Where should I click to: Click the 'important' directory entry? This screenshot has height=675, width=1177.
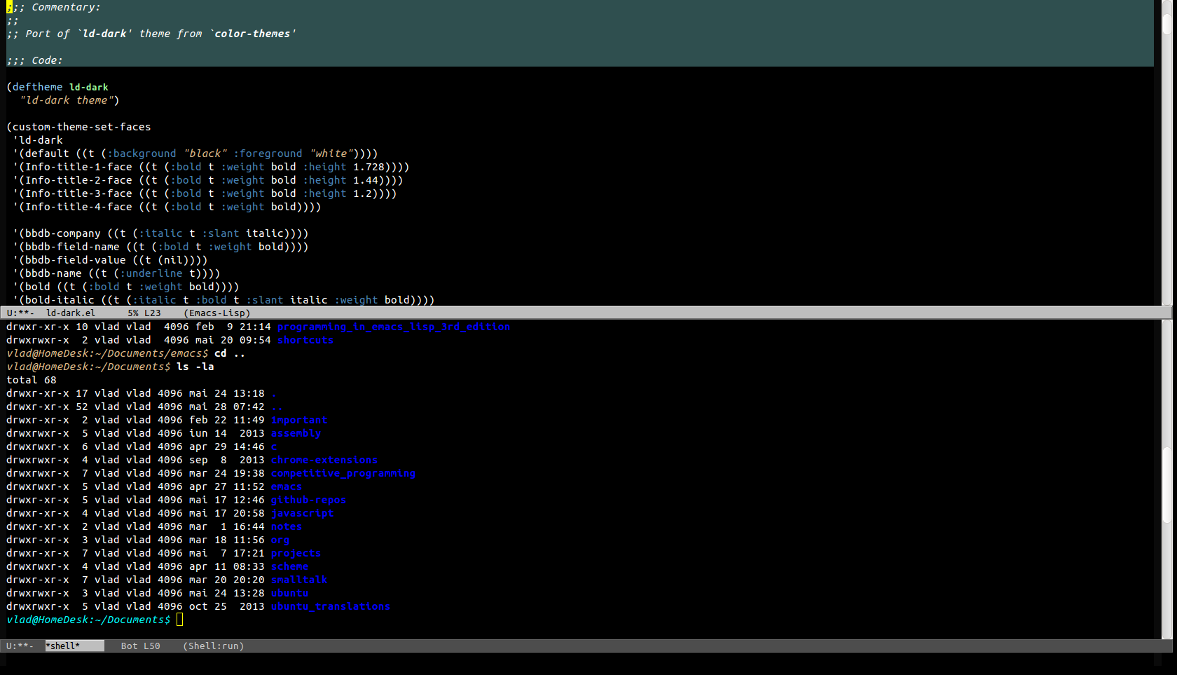click(299, 420)
